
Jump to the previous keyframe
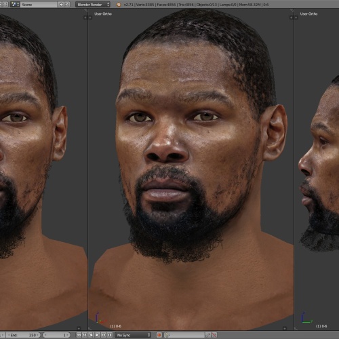[x=85, y=335]
